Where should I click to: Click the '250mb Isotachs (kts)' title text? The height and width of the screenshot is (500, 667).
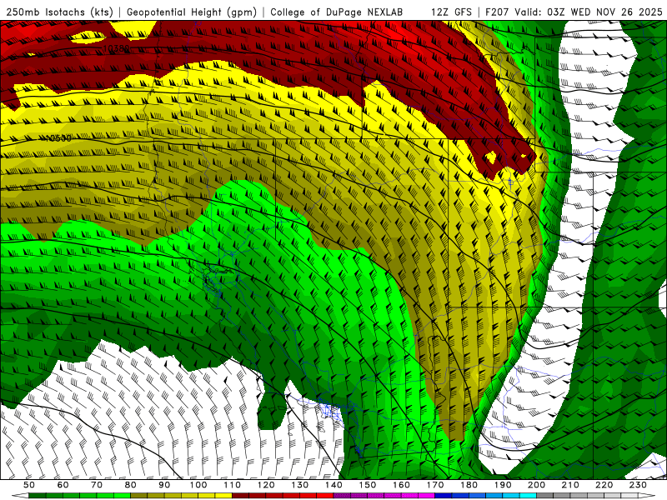(x=59, y=12)
